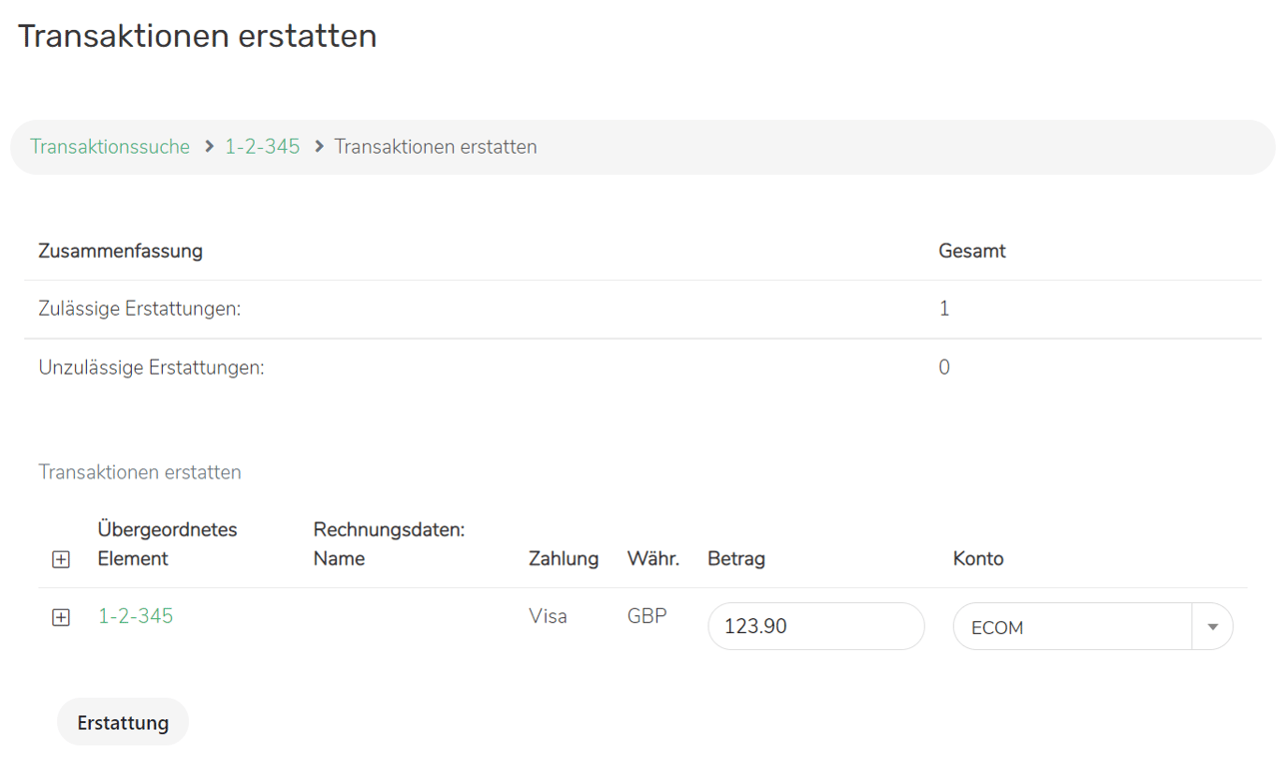
Task: Select the ECOM account combo box
Action: pos(1071,627)
